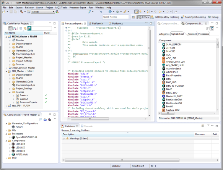Expand the IntroCommon_Master project
Image resolution: width=223 pixels, height=170 pixels.
[x=6, y=68]
